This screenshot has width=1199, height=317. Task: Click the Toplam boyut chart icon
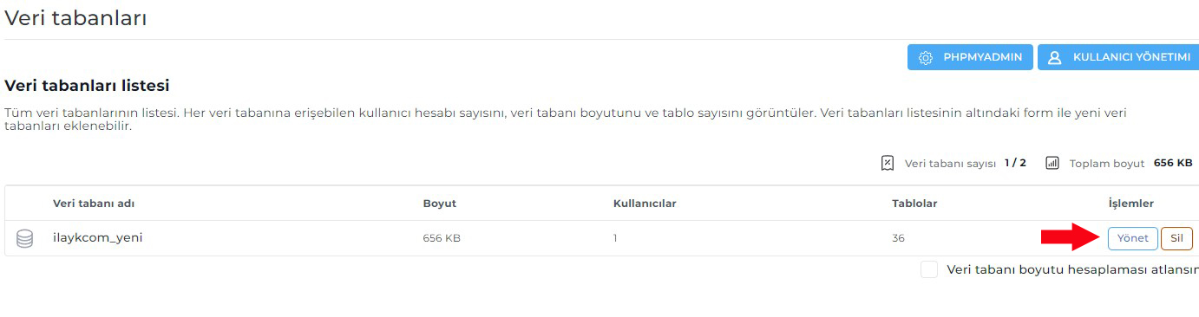(x=1052, y=163)
